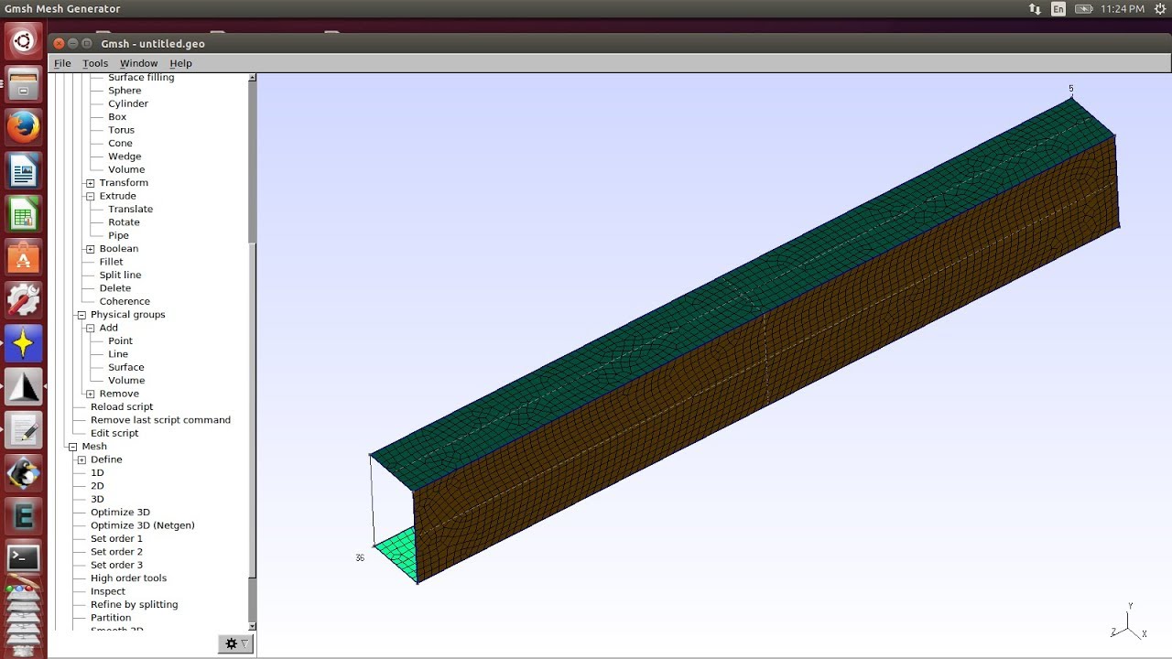Open the Tools menu
1172x659 pixels.
point(95,63)
